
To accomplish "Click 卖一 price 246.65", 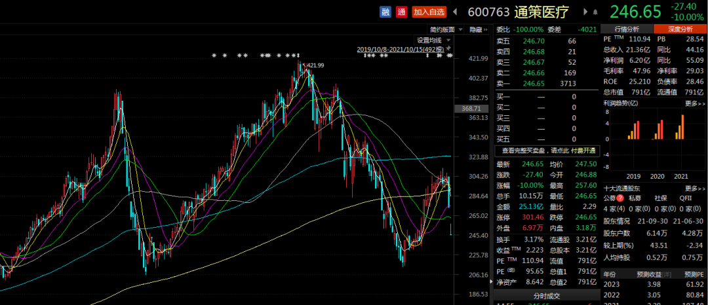I will [x=534, y=84].
